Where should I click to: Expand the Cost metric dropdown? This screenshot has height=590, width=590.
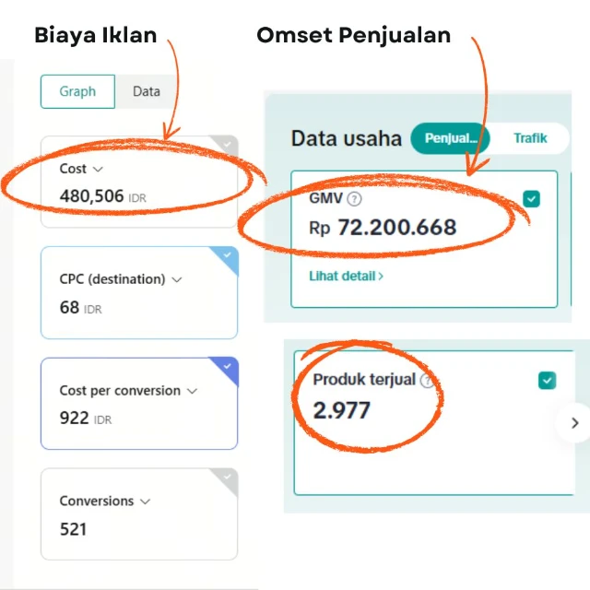click(x=98, y=170)
